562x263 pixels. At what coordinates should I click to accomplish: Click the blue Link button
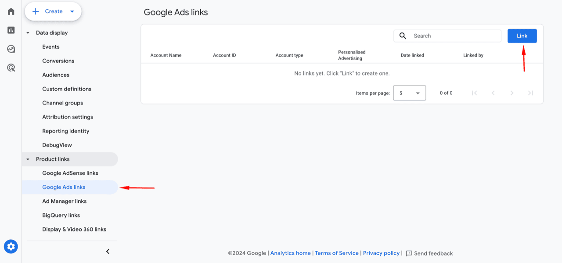click(522, 36)
